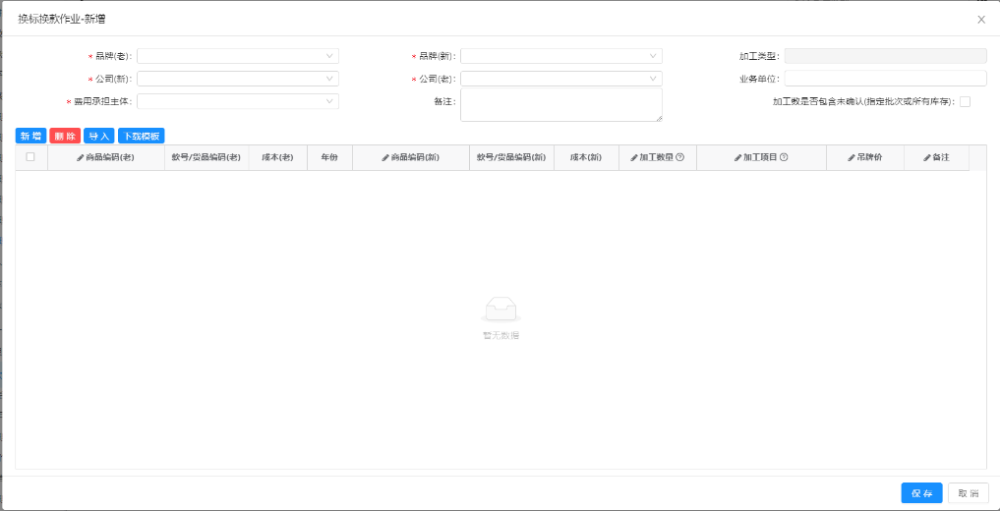The width and height of the screenshot is (1000, 511).
Task: Click the pencil icon in 备注 column header
Action: pyautogui.click(x=927, y=157)
